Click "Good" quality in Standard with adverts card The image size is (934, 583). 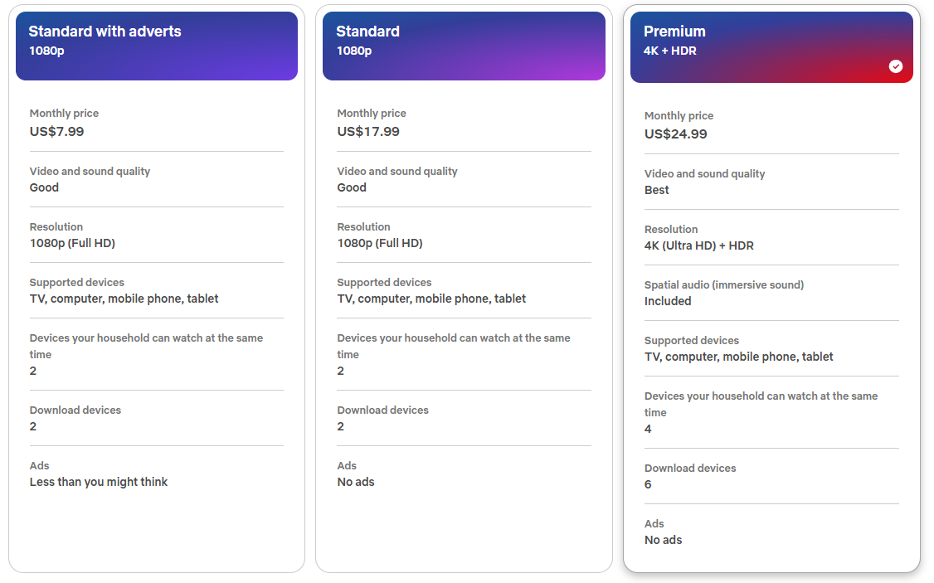(44, 187)
